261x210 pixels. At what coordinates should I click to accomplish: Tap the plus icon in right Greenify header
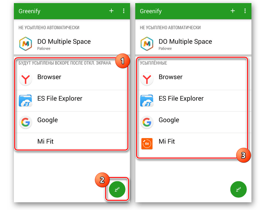pos(233,11)
